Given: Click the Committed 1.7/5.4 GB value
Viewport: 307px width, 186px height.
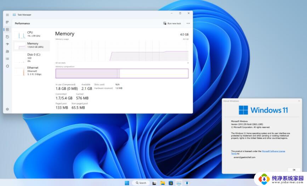Looking at the screenshot, I should [x=64, y=98].
